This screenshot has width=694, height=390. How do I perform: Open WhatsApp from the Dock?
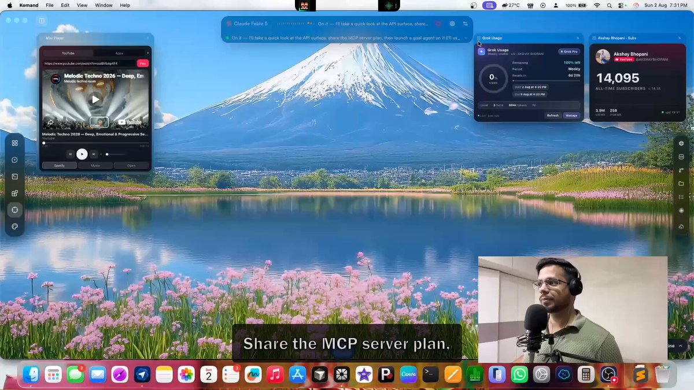click(x=519, y=375)
